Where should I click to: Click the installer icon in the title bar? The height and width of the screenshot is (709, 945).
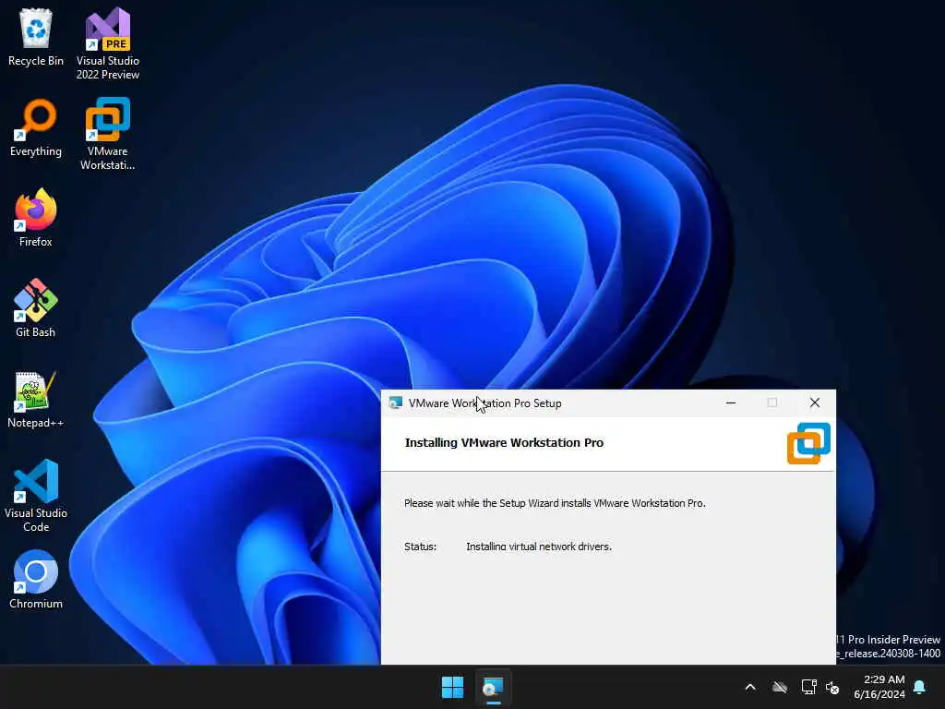[395, 403]
